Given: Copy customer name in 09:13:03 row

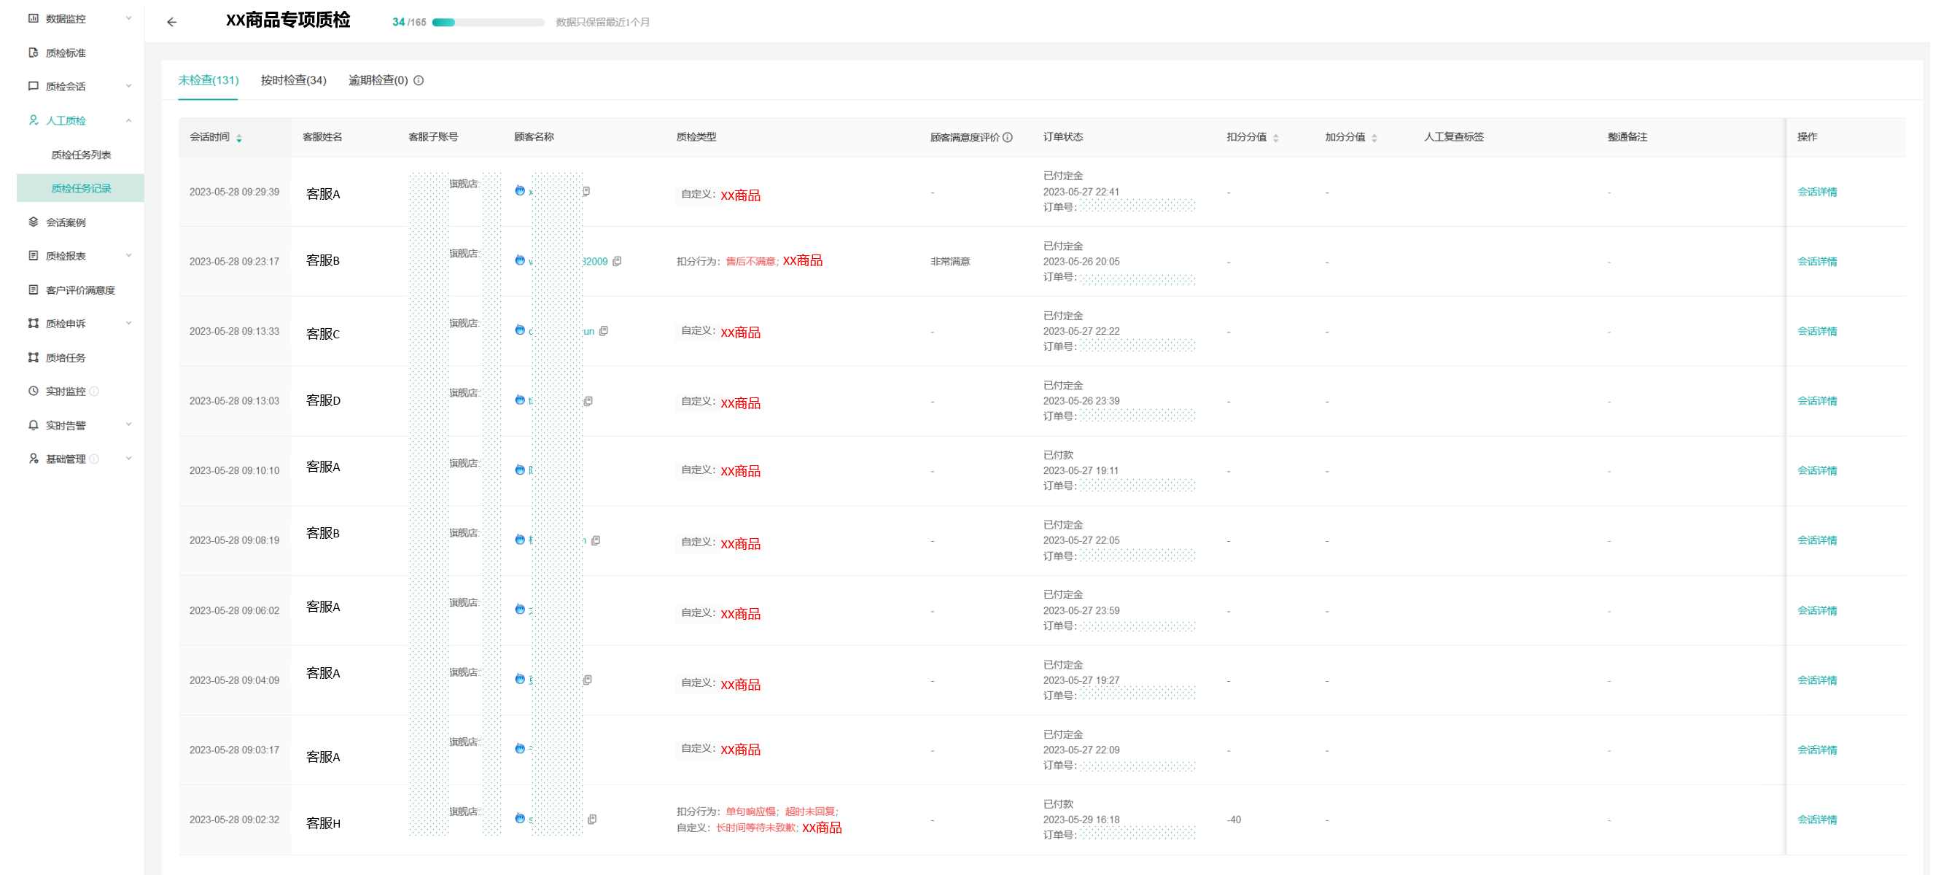Looking at the screenshot, I should coord(588,402).
